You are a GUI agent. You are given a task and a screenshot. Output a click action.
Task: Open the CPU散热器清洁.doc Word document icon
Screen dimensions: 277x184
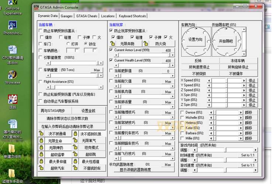point(13,50)
